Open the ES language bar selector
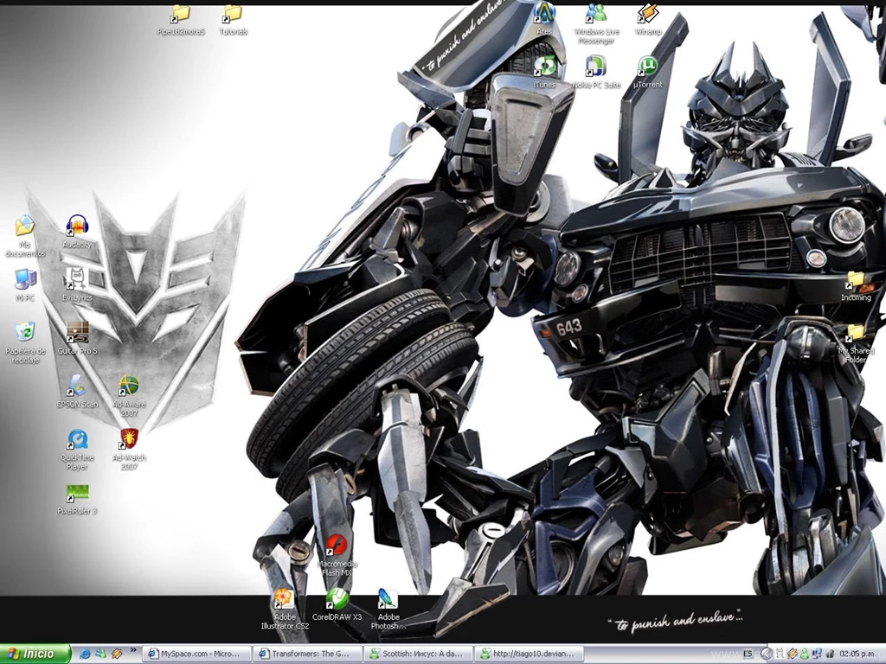This screenshot has width=886, height=664. (749, 654)
